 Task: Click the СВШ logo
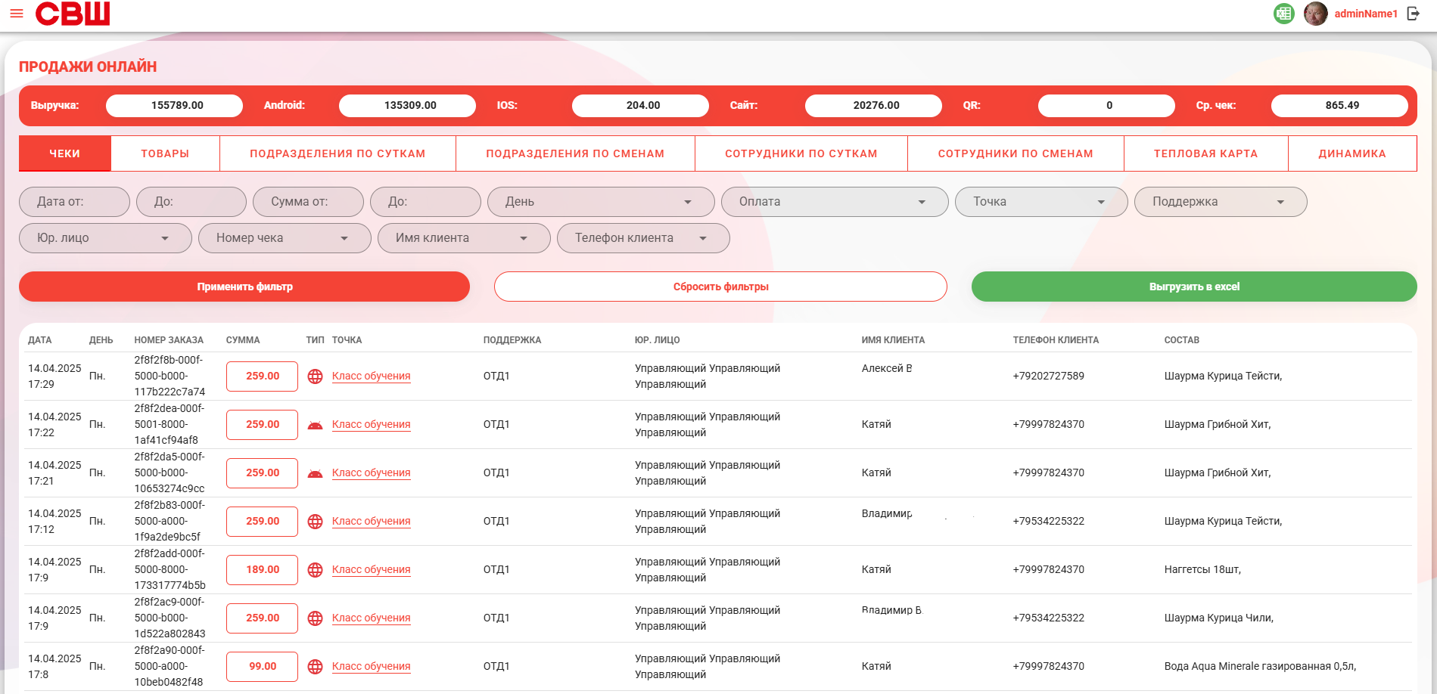[73, 14]
